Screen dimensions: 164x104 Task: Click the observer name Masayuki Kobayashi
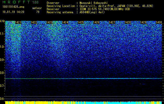tap(94, 3)
